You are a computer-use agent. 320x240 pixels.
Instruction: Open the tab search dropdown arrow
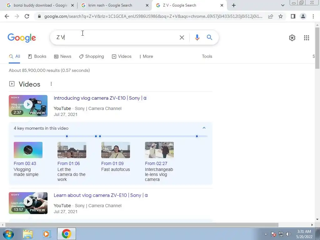[282, 5]
